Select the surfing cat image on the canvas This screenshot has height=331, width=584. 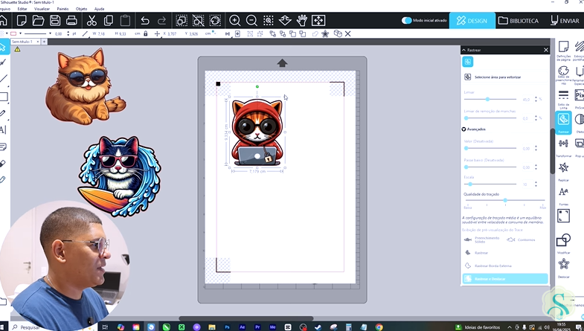pos(120,176)
